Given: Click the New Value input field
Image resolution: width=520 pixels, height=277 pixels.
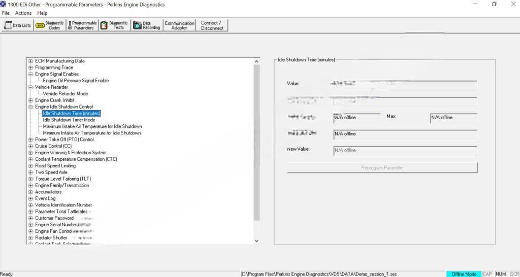Looking at the screenshot, I should pos(405,150).
